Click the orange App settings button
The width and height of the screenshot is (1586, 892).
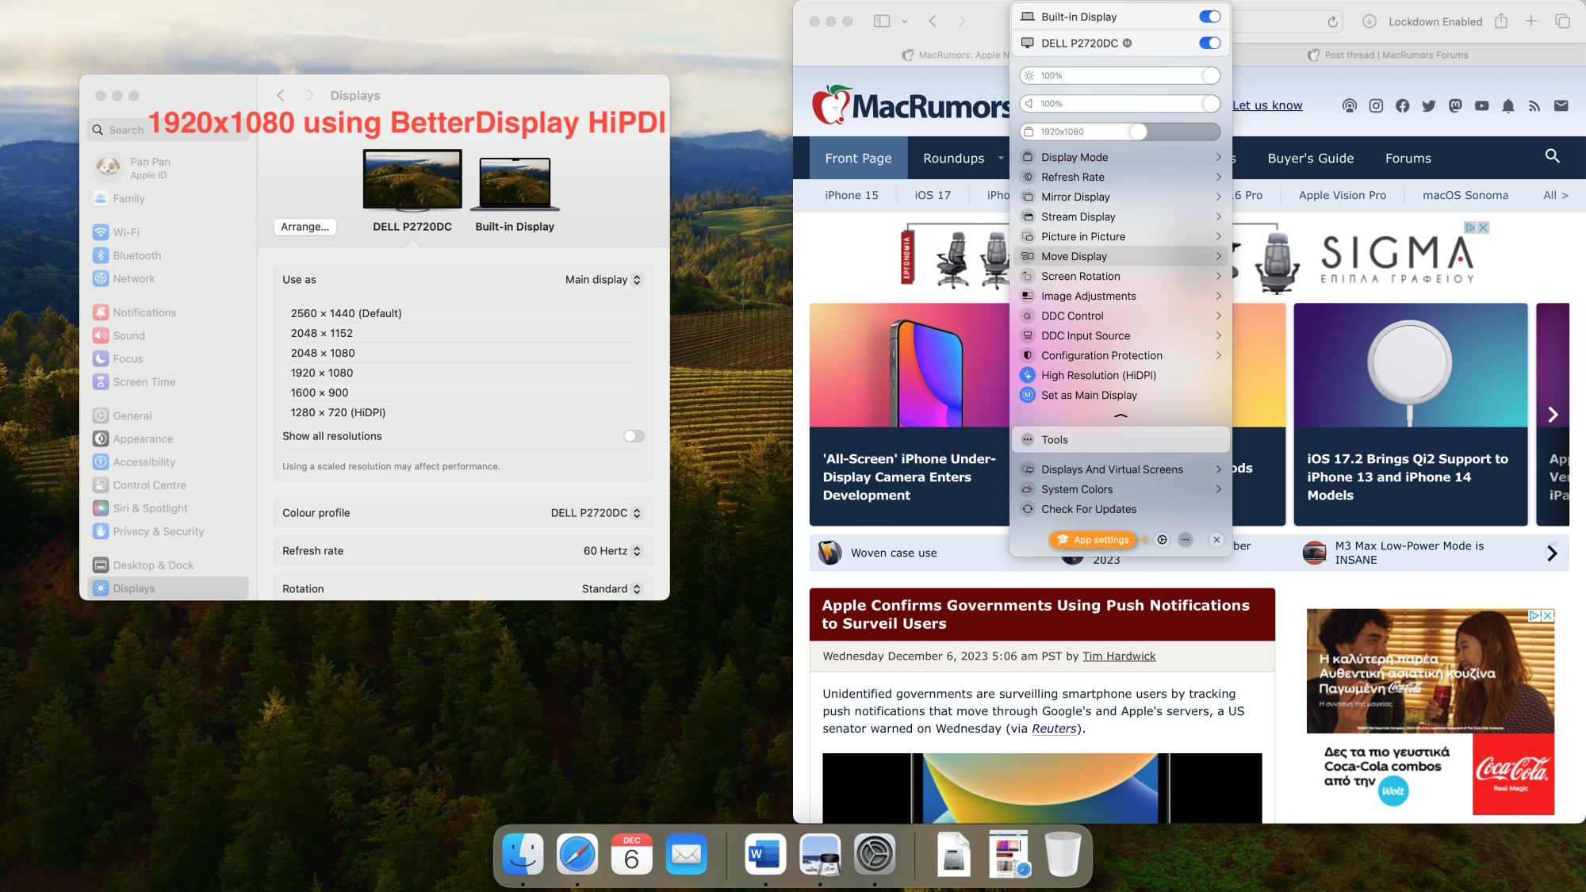(x=1094, y=540)
